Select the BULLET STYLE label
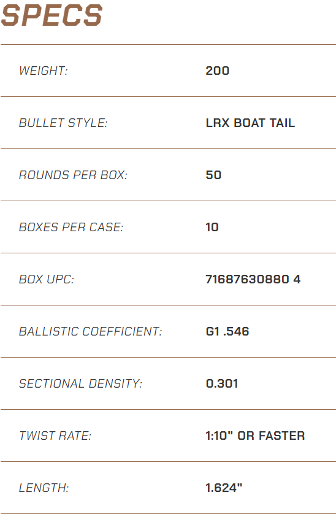Viewport: 336px width, 522px height. pos(63,123)
